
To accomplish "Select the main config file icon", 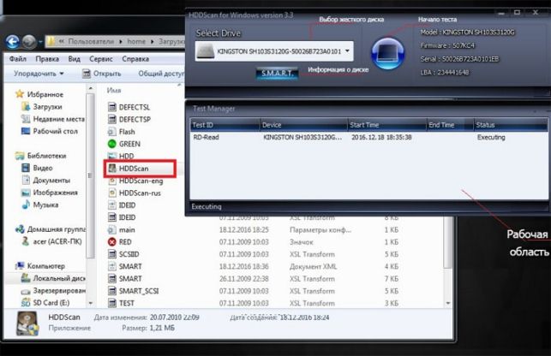I will [112, 230].
